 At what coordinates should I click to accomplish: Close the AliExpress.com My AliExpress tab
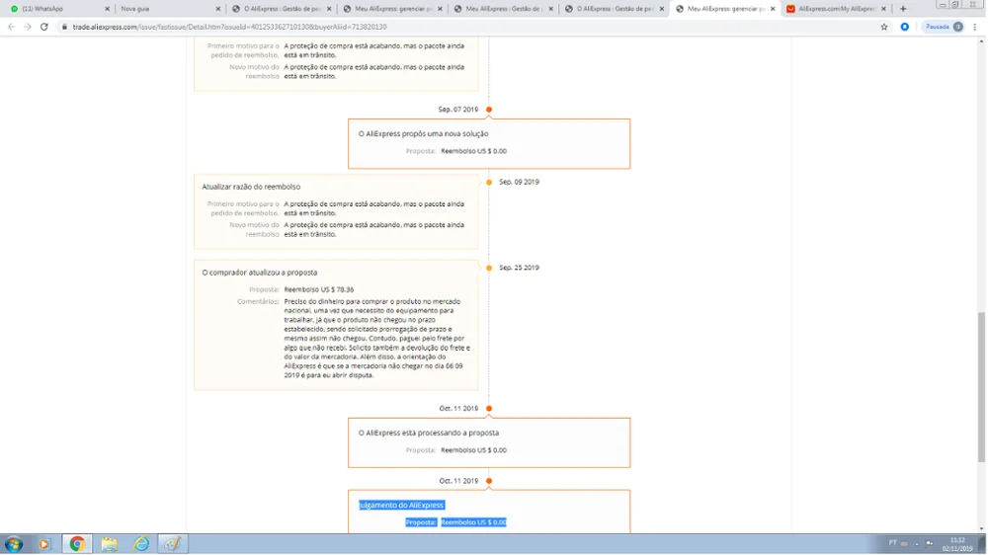point(883,9)
